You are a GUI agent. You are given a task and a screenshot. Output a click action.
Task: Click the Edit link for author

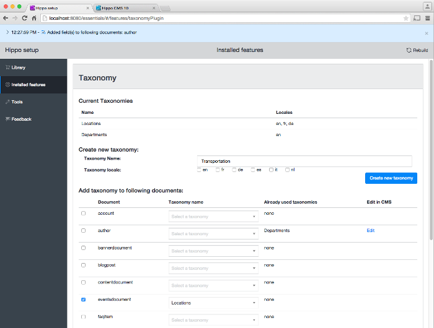371,230
